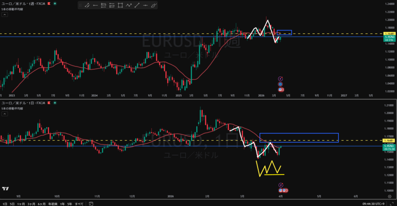Toggle the green market status indicator
Screen dimensions: 397x206
click(x=55, y=3)
